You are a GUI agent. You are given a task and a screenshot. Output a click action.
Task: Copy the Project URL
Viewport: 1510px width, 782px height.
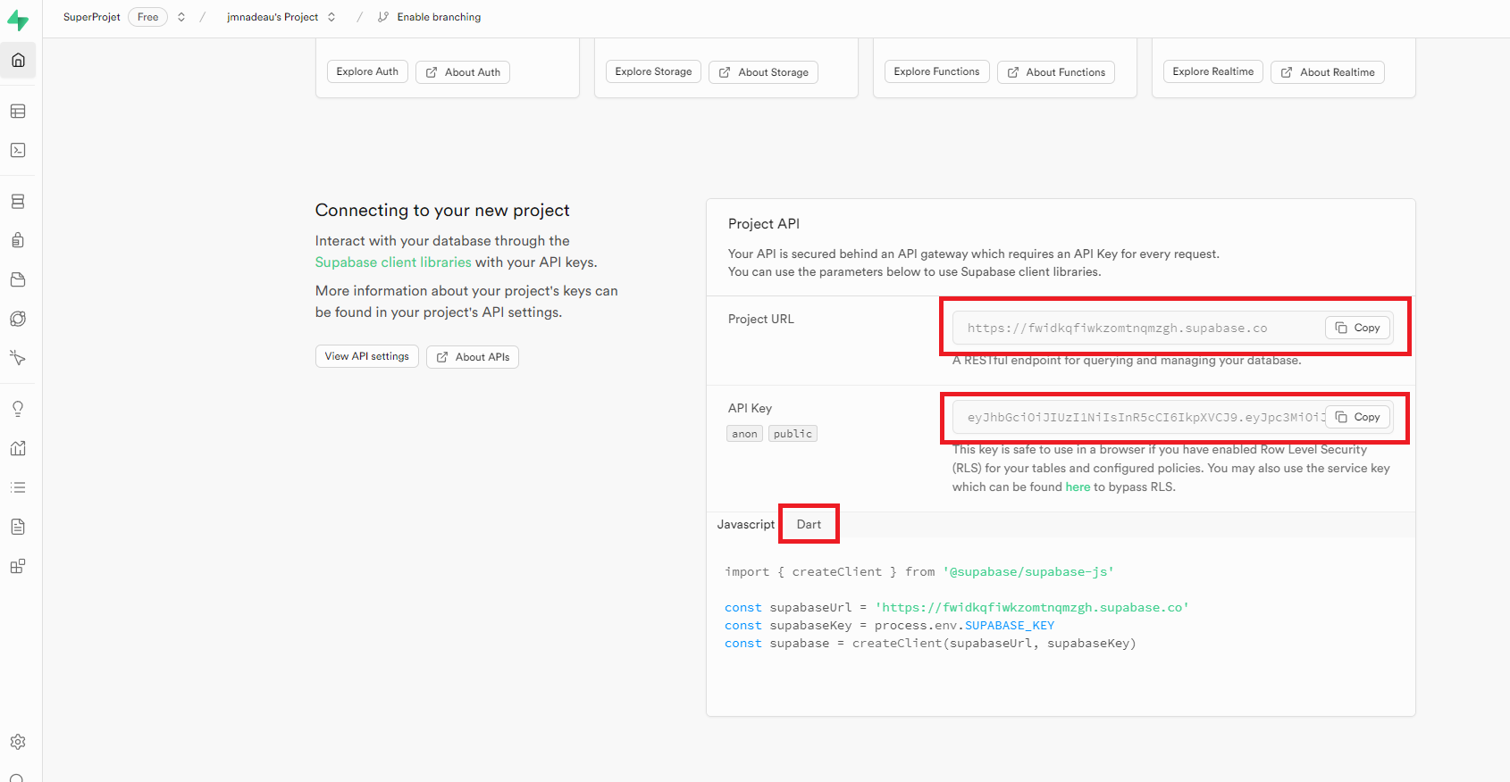pos(1357,328)
